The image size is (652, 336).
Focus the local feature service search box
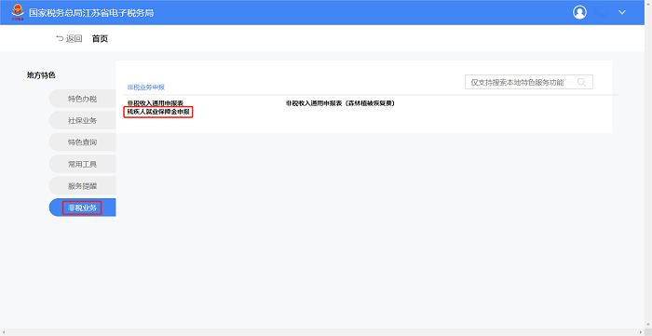coord(528,82)
